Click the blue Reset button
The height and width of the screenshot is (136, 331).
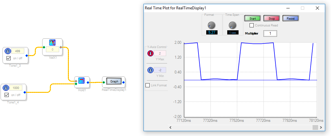[x=291, y=18]
